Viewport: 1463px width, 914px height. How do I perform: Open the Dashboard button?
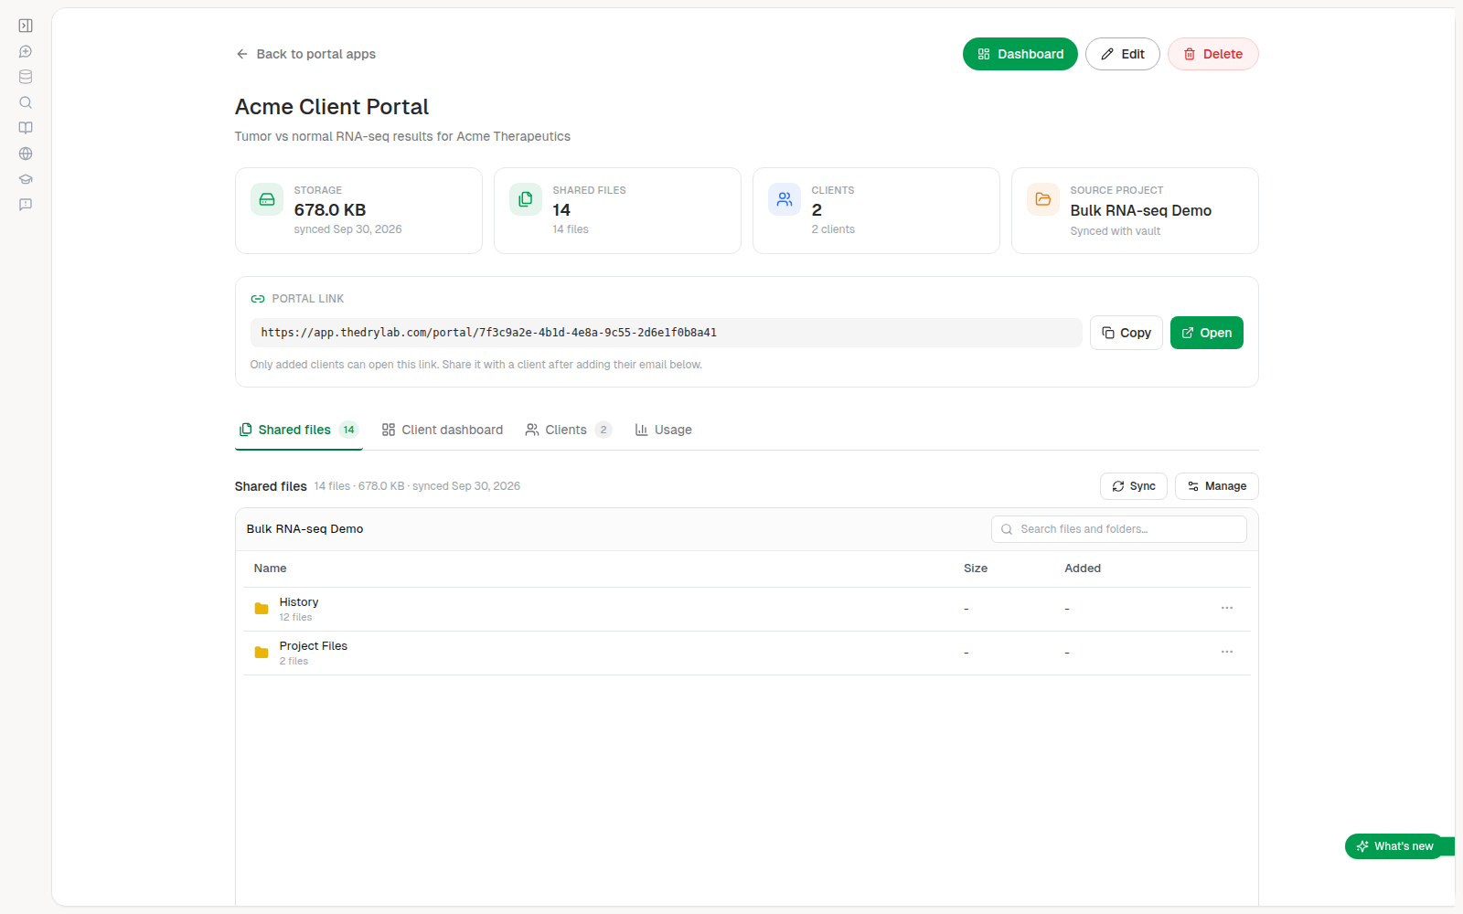coord(1020,54)
